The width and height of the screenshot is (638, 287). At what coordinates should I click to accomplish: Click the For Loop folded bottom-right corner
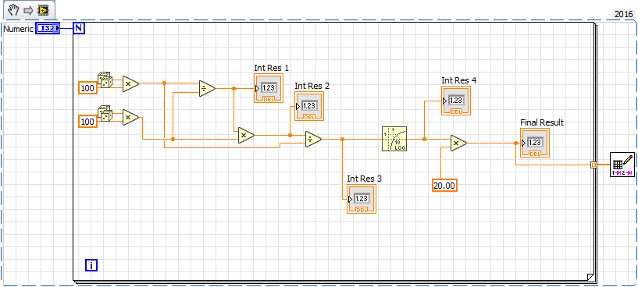[590, 276]
